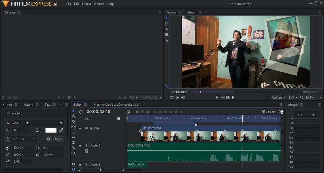Open timeline settings gear icon
Image resolution: width=324 pixels, height=173 pixels.
coord(73,164)
